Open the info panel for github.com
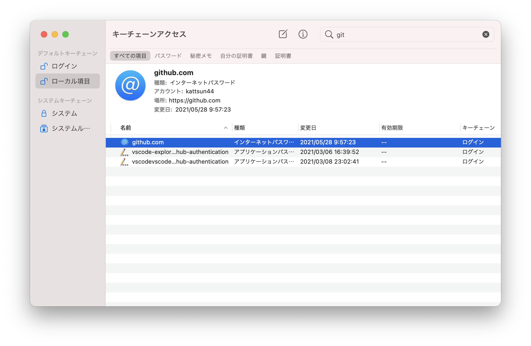The image size is (531, 346). point(303,34)
